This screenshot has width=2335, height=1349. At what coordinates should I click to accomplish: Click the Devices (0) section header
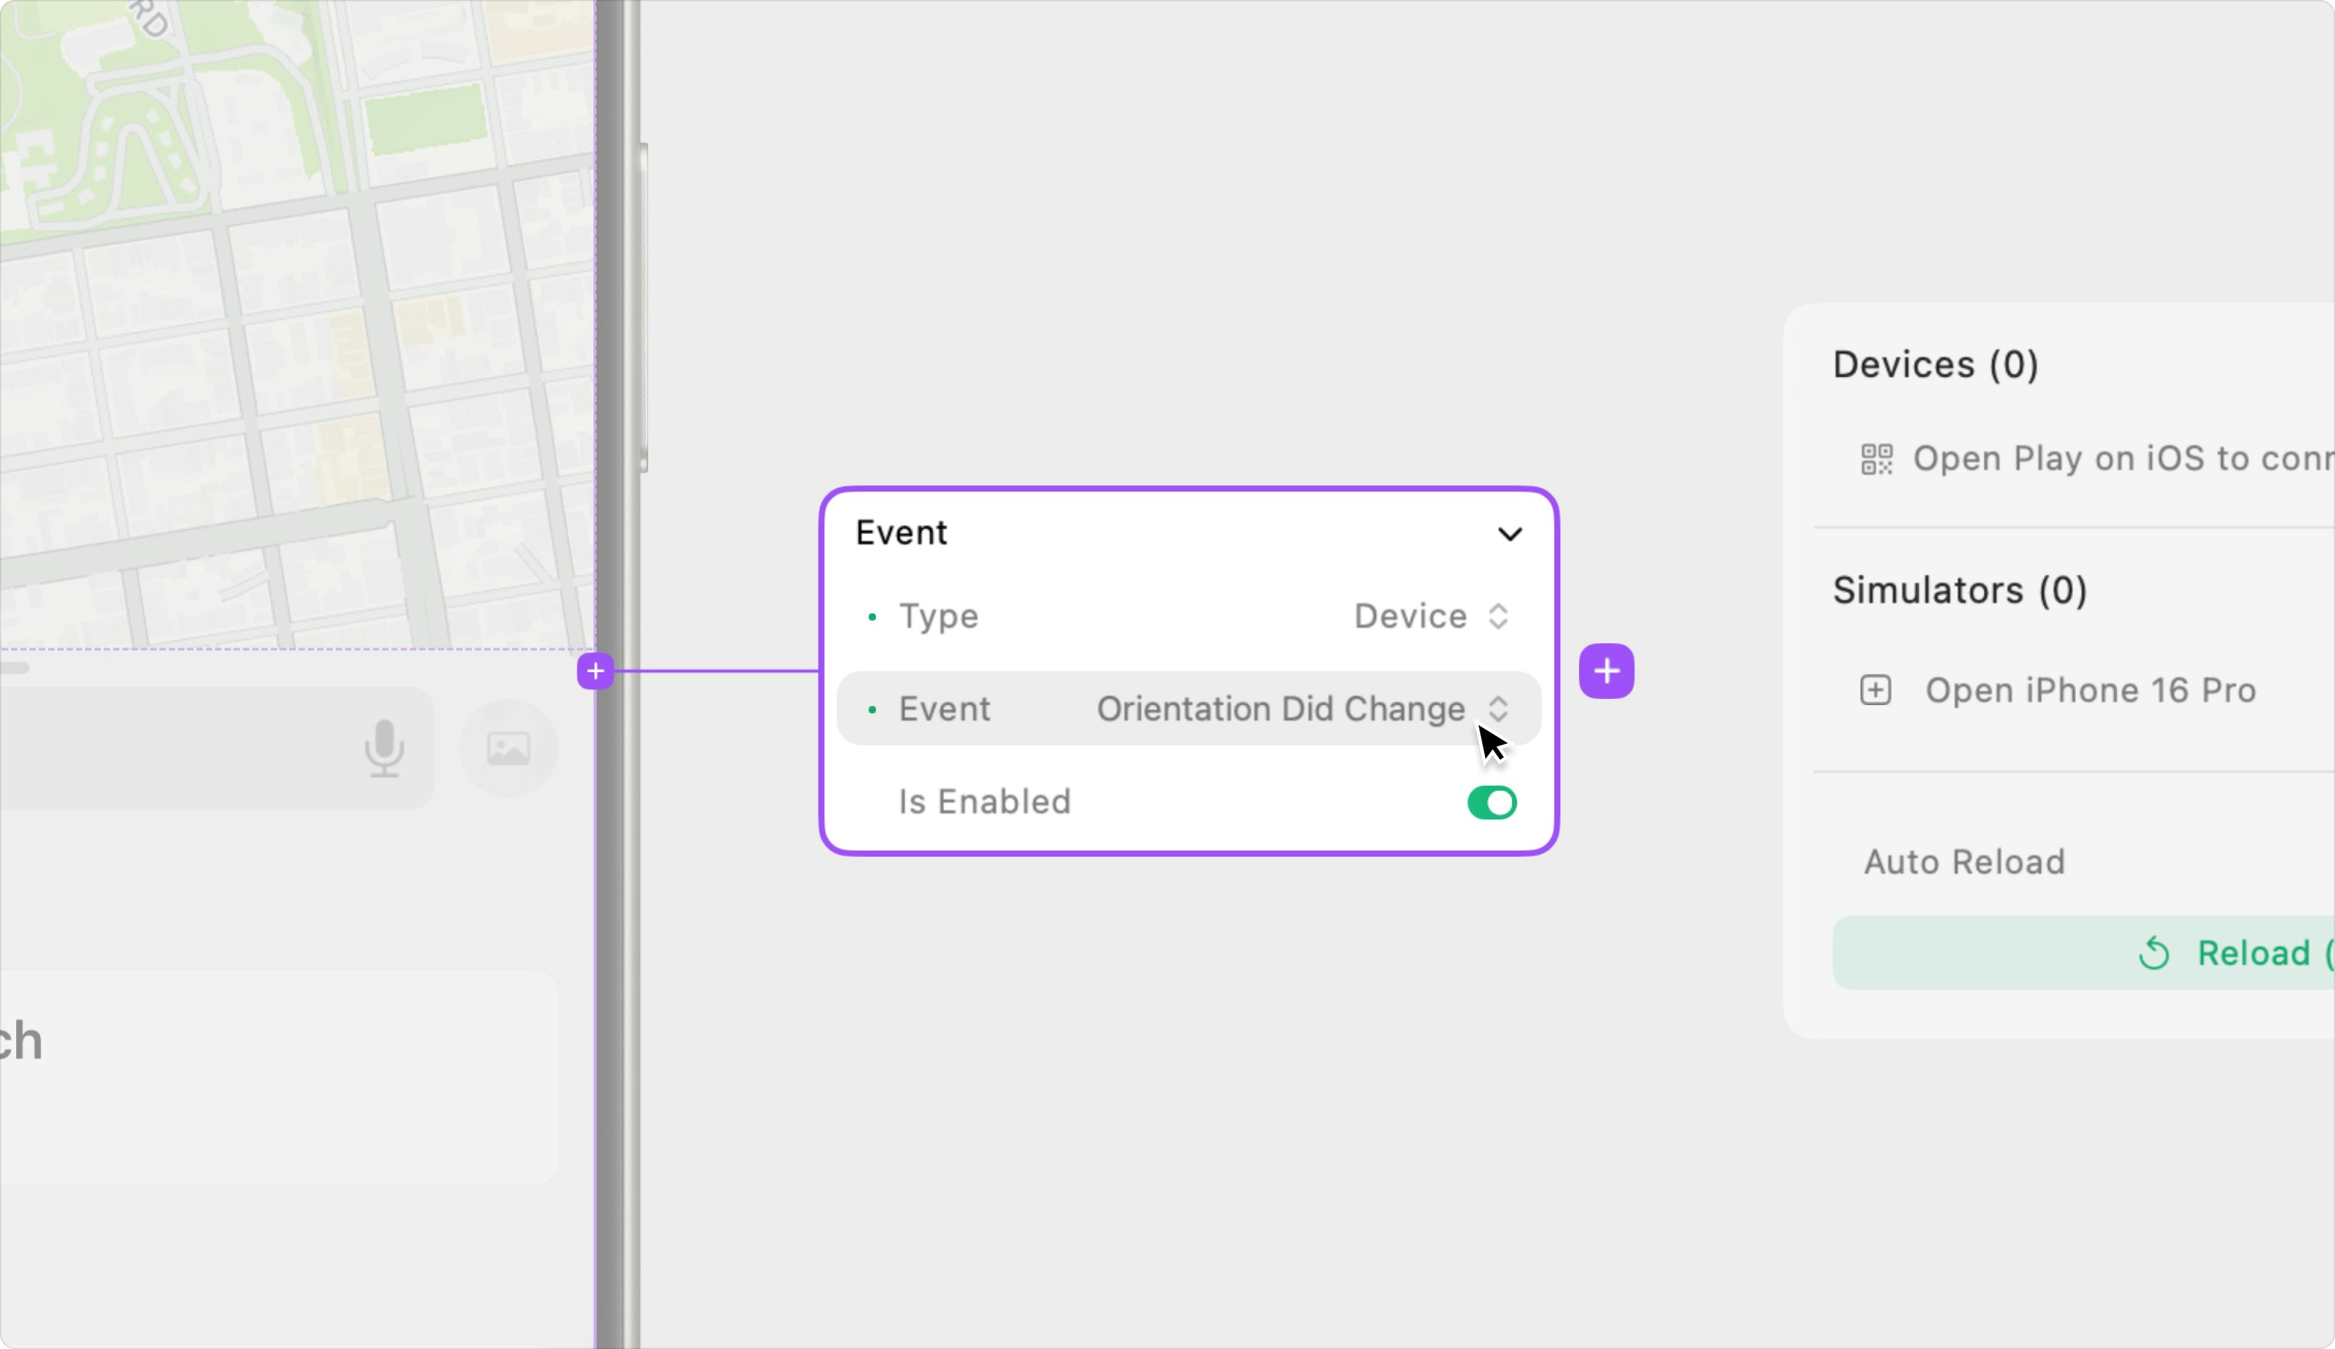click(1935, 365)
